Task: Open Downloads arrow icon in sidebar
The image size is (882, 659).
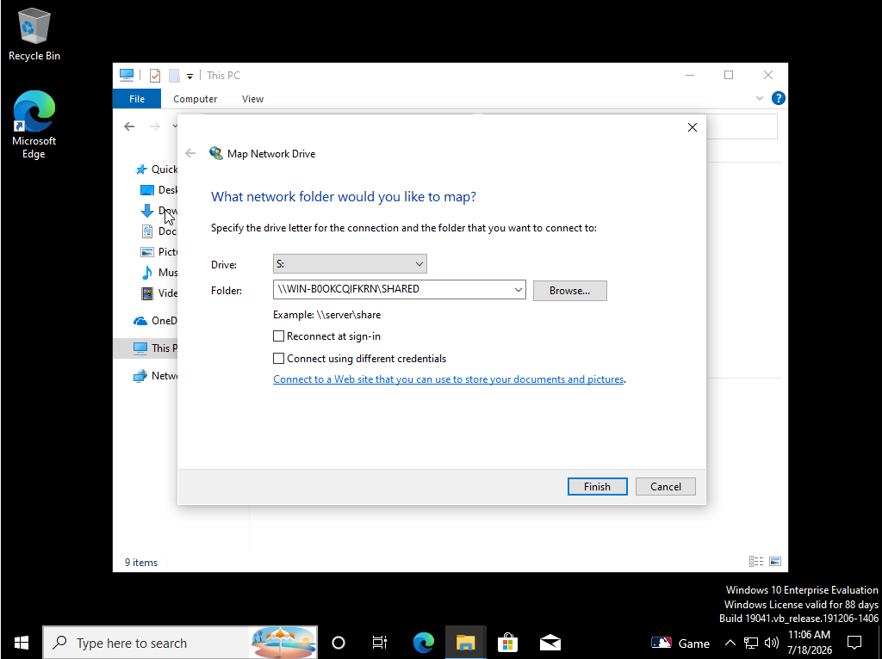Action: point(146,211)
